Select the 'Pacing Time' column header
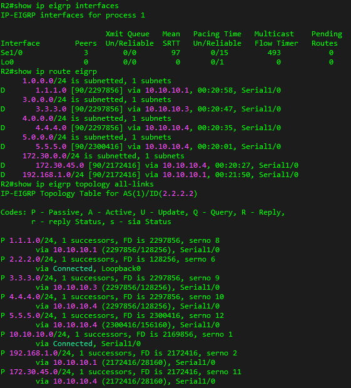The height and width of the screenshot is (388, 351). click(217, 34)
